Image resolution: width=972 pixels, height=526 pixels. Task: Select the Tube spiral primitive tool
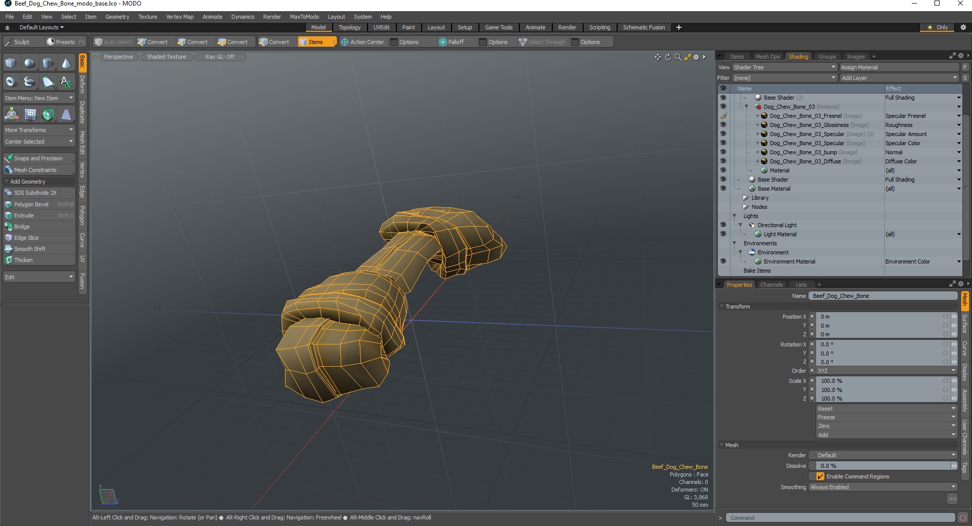pos(29,81)
